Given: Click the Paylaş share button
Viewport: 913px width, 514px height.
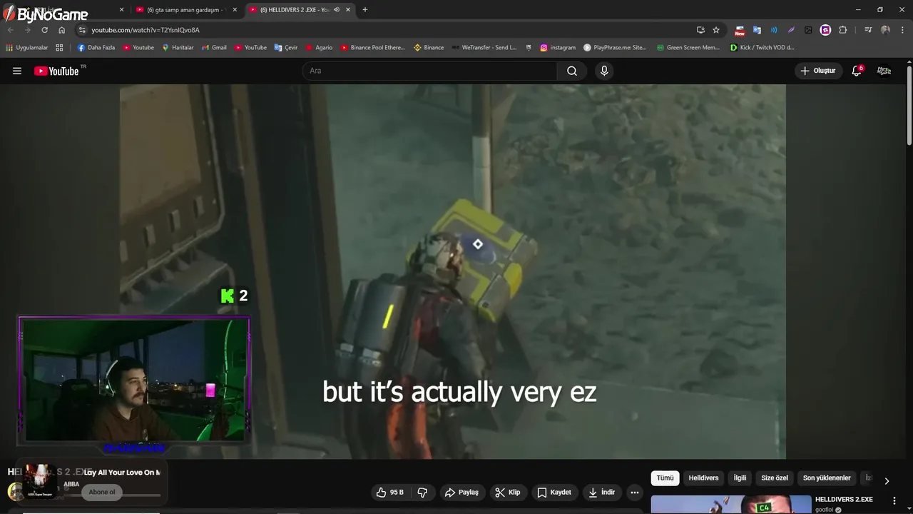Looking at the screenshot, I should click(x=461, y=493).
